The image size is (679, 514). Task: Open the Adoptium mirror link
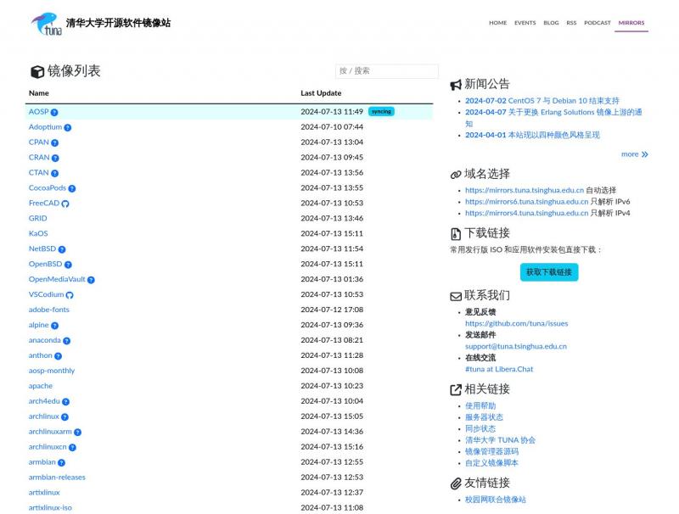point(45,126)
